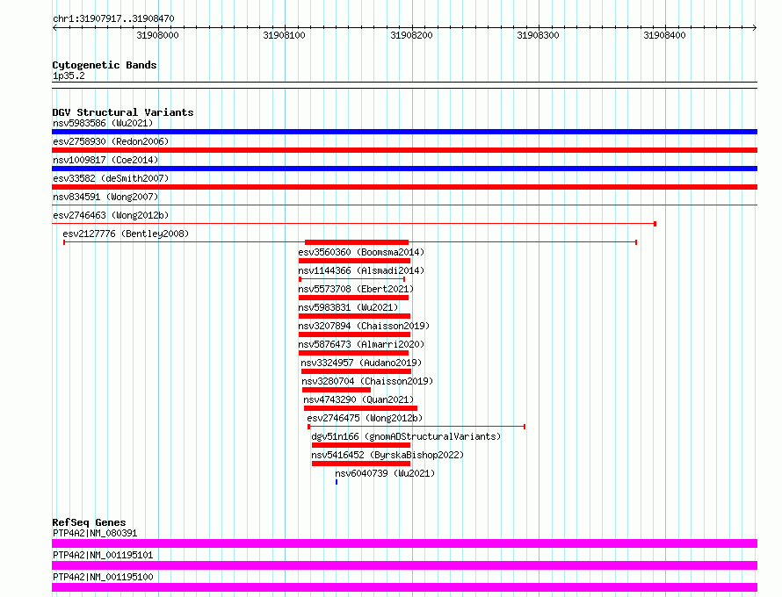This screenshot has height=597, width=782.
Task: Click the right arrow end of the ruler
Action: tap(755, 27)
